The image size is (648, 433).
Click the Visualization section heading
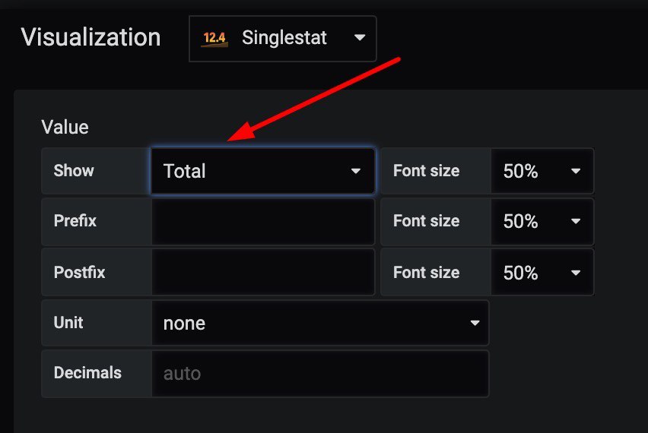[x=91, y=37]
